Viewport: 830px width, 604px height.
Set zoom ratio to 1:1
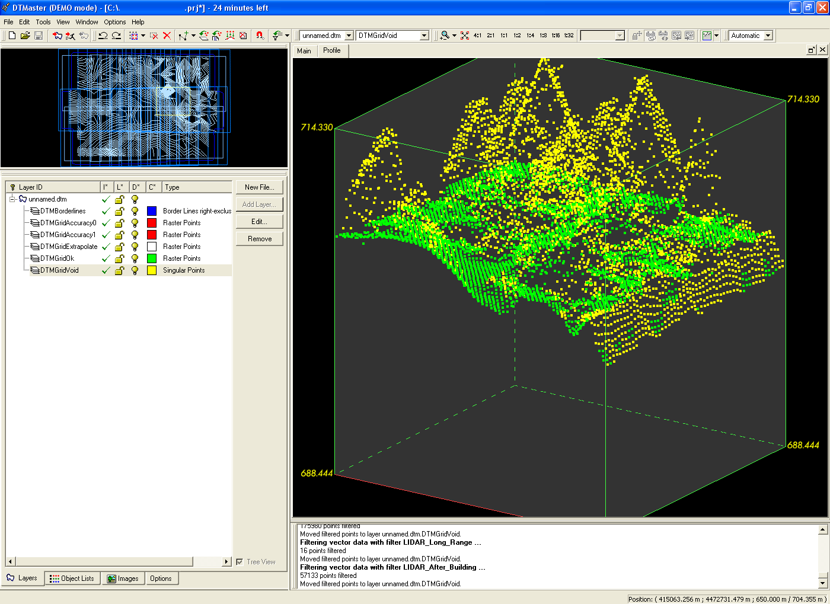504,36
